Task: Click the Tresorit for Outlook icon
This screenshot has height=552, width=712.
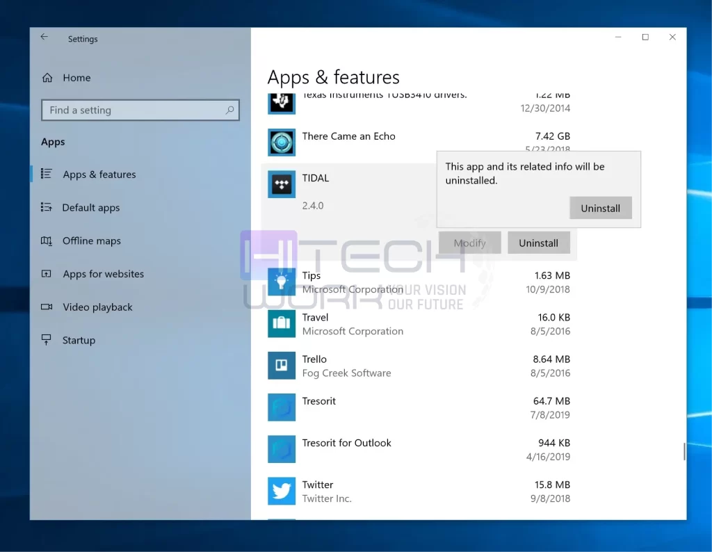Action: [282, 449]
